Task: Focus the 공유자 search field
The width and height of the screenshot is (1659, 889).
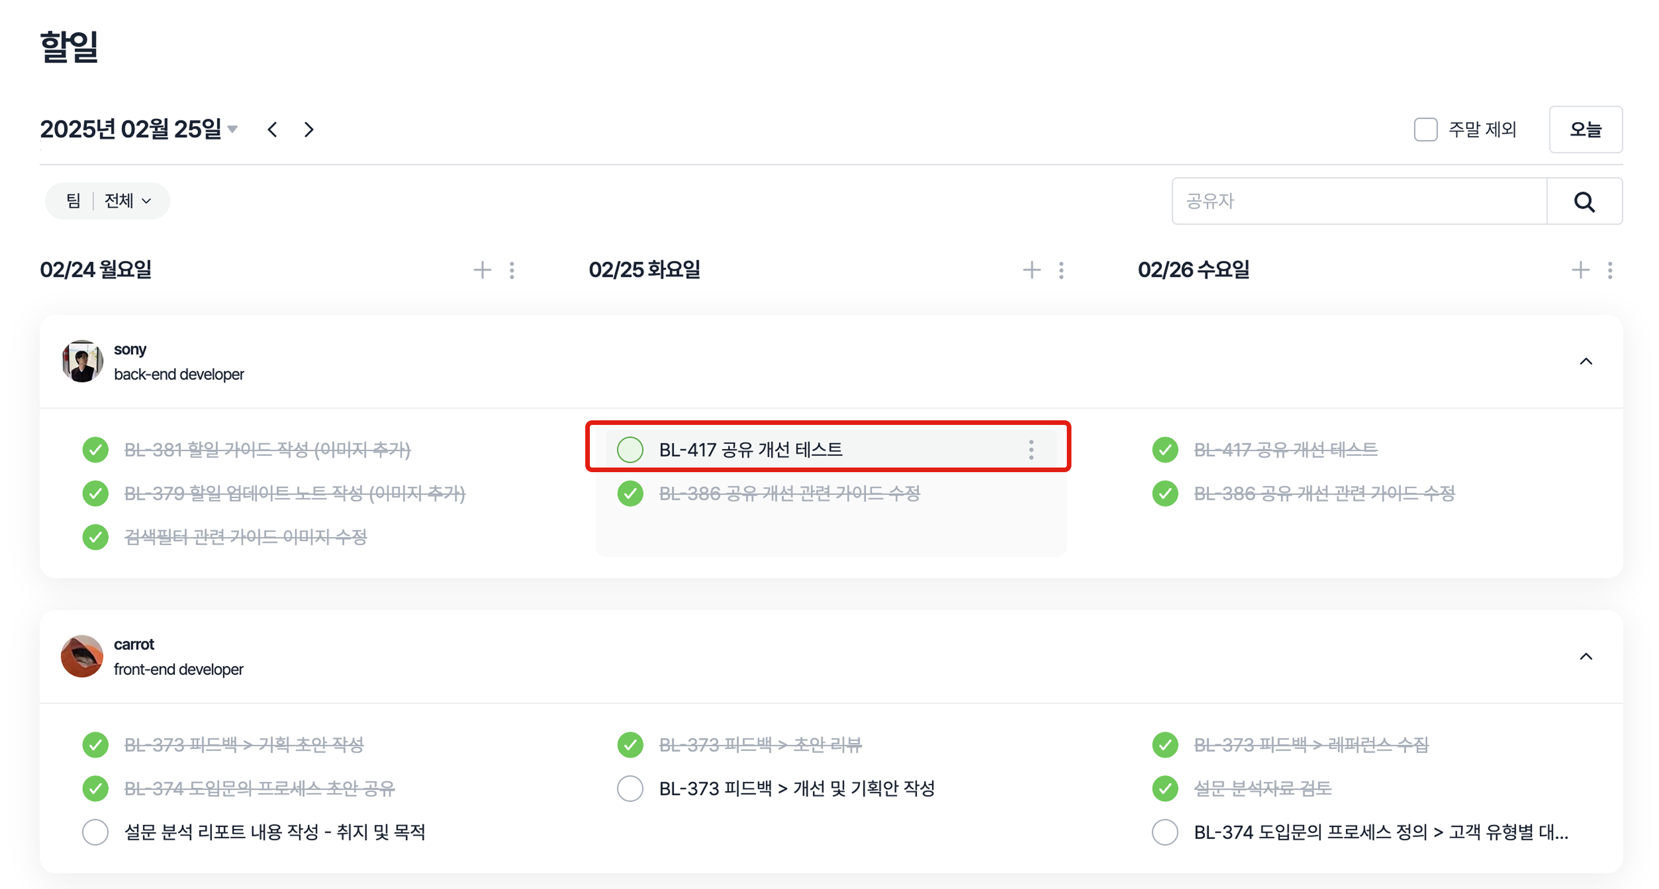Action: (1359, 202)
